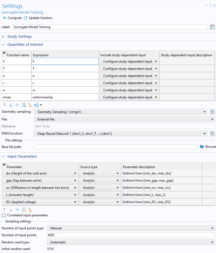Clear the Input Parameters table with the broom icon
Screen dimensions: 216x253
pyautogui.click(x=30, y=210)
